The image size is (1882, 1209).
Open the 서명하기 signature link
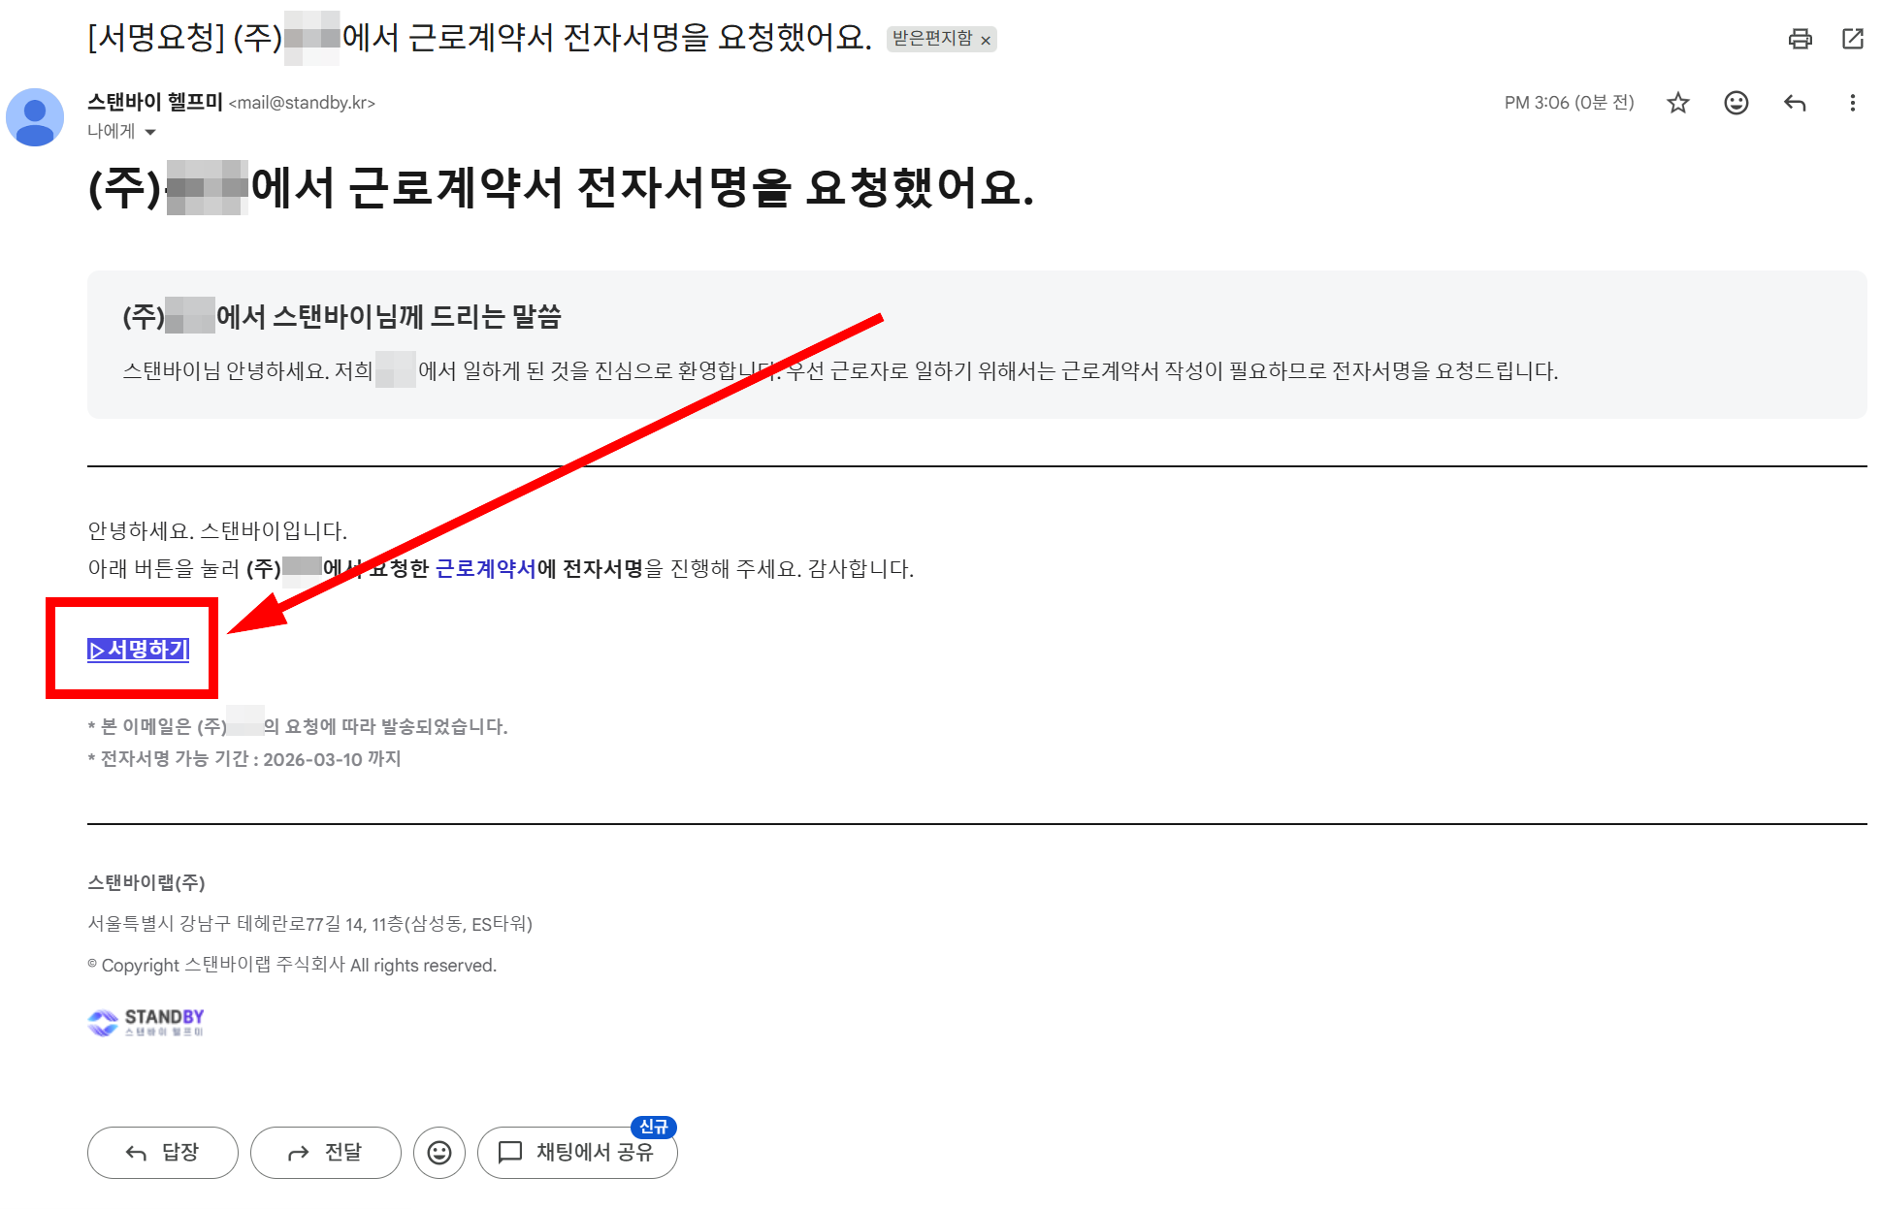point(137,651)
